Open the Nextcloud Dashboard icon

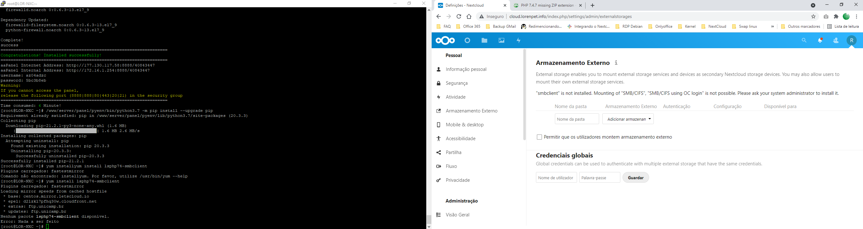(467, 41)
